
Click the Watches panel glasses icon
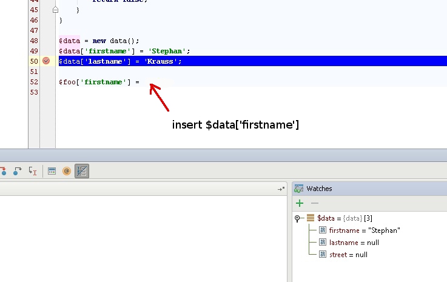pos(298,189)
